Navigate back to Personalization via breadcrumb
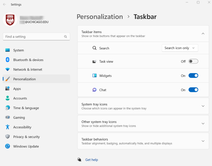The height and width of the screenshot is (166, 212). pos(100,17)
